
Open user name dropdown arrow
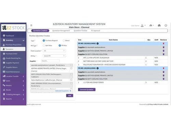pos(145,25)
